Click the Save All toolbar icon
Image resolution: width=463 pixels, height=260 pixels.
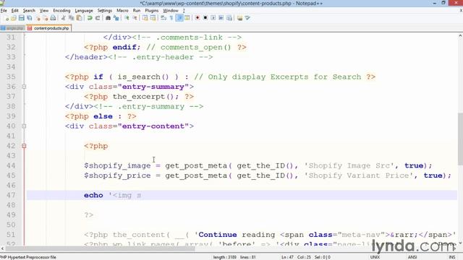tap(29, 18)
